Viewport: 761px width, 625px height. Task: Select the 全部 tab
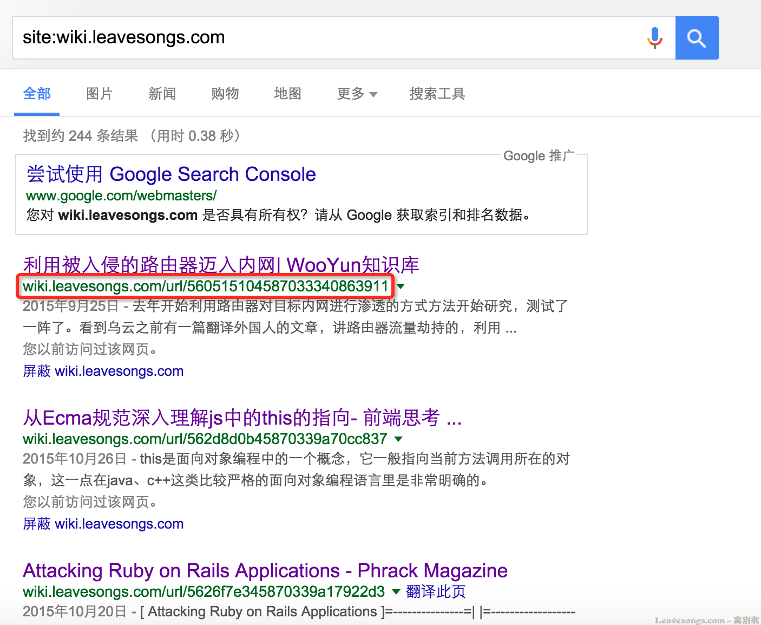(37, 94)
